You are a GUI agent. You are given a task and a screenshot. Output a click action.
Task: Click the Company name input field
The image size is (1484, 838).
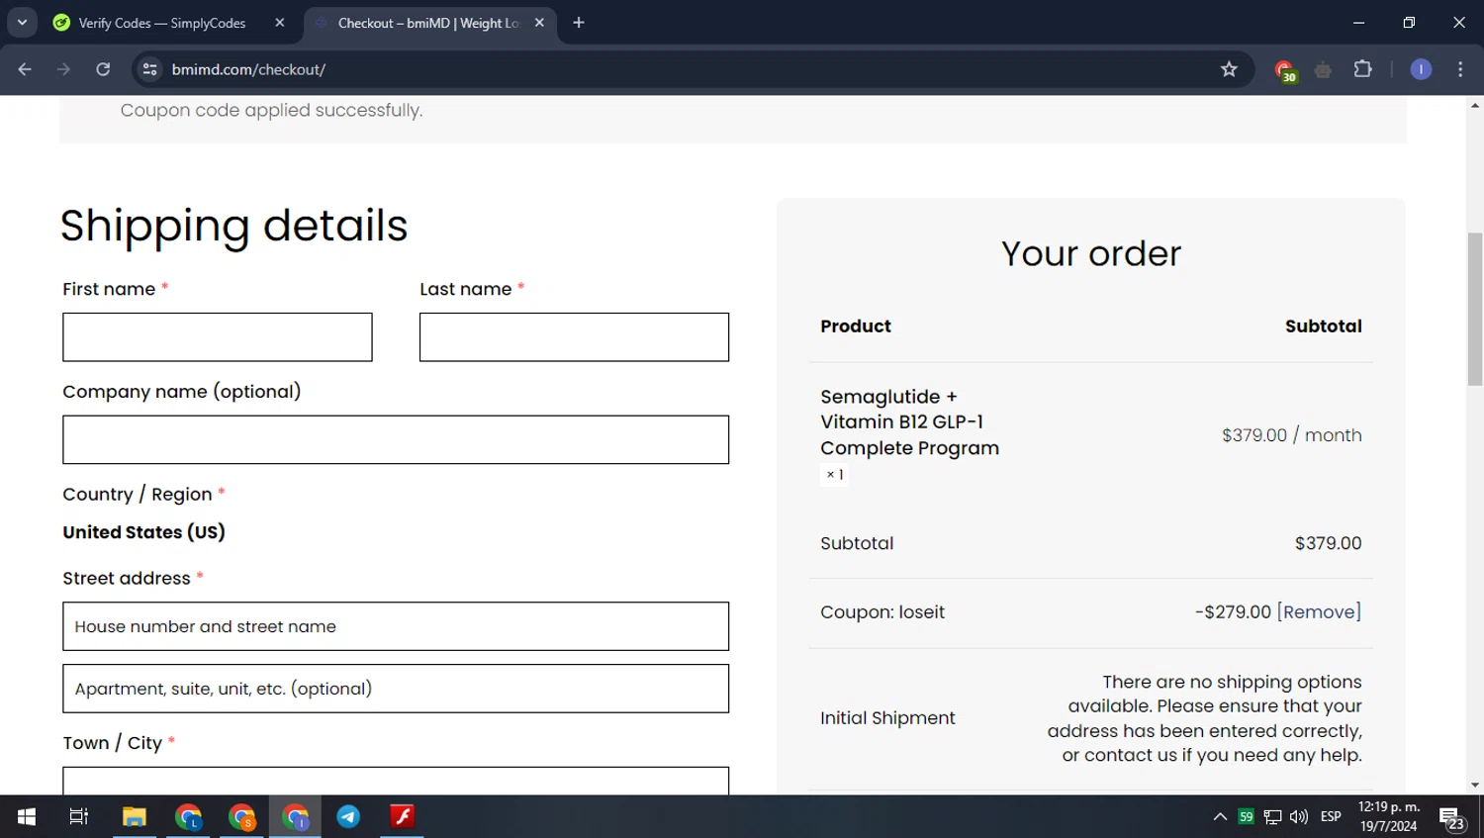point(396,439)
